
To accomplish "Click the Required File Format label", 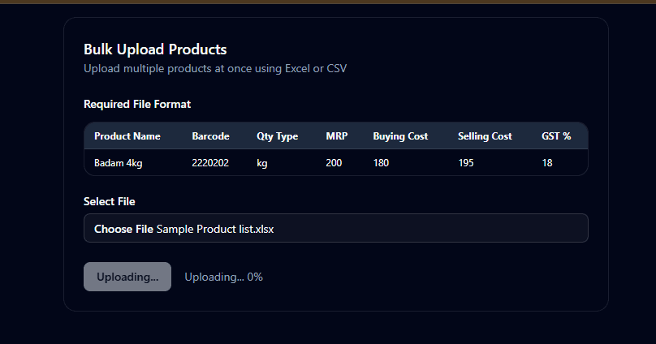I will pyautogui.click(x=137, y=105).
